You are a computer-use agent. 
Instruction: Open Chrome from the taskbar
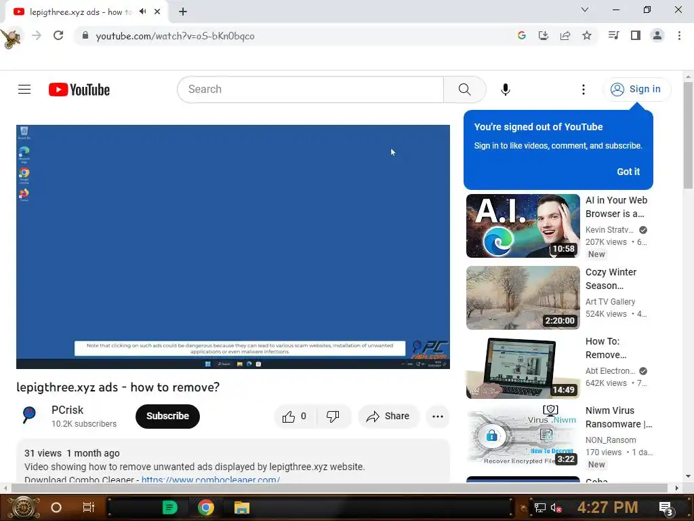coord(206,507)
